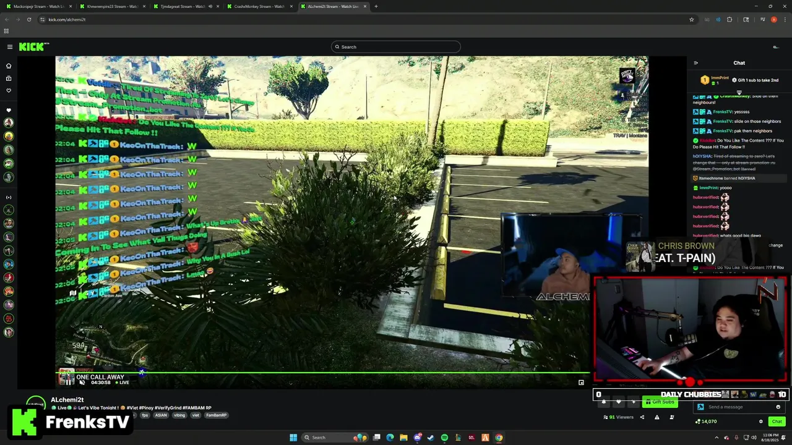Open Google Chrome from the taskbar

click(499, 438)
